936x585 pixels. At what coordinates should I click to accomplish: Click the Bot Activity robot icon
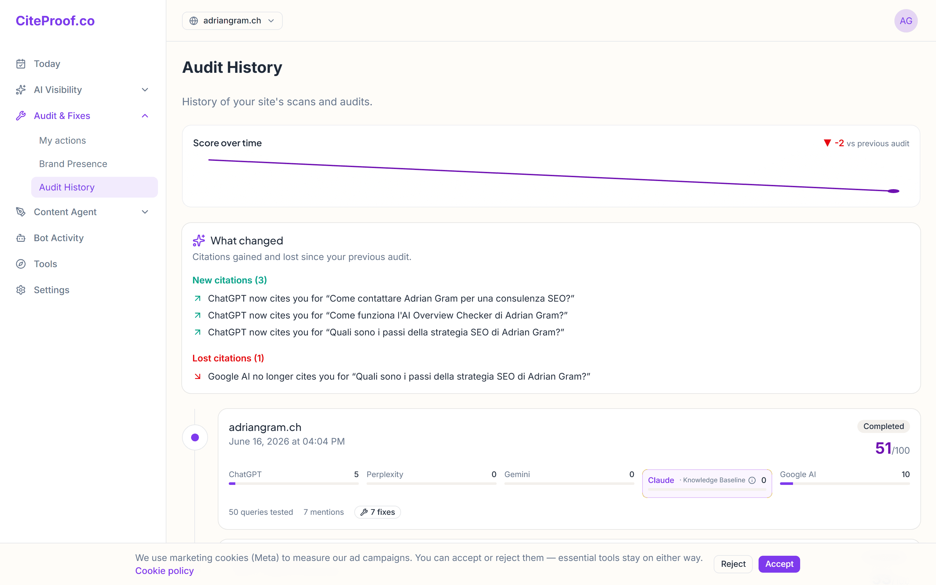[x=21, y=238]
